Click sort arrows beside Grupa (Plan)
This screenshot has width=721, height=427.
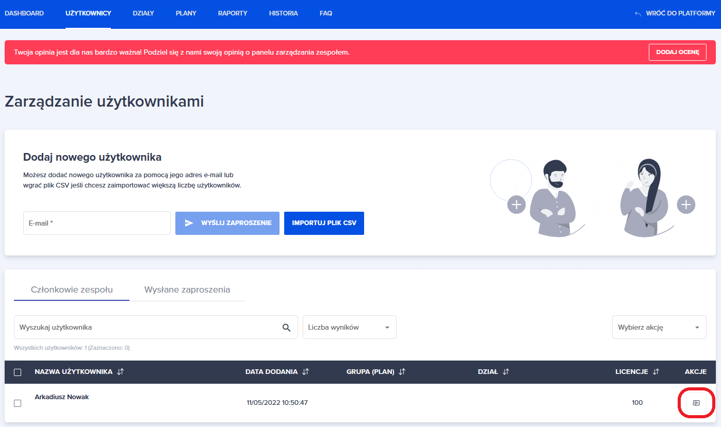point(402,372)
